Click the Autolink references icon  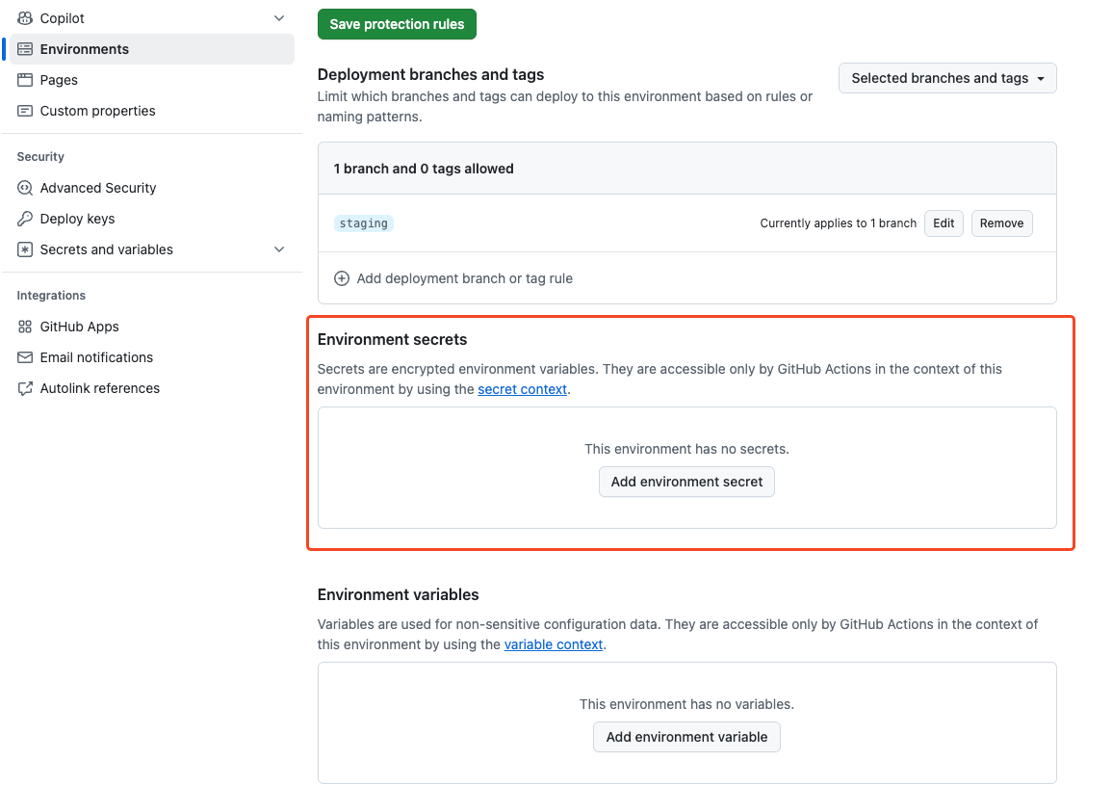click(25, 388)
